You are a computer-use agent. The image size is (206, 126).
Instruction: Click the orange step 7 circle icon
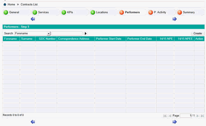click(180, 12)
